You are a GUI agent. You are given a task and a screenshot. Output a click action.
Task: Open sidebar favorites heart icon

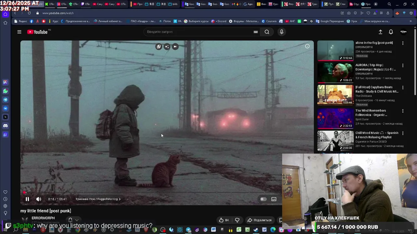tap(5, 192)
